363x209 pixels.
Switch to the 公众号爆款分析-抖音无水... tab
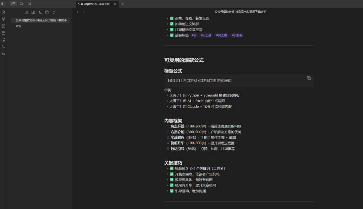(x=95, y=4)
